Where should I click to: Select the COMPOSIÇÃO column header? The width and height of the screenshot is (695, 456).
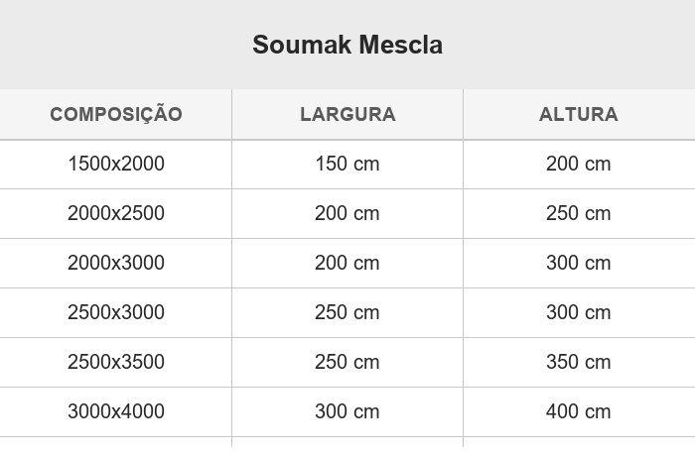pos(116,114)
